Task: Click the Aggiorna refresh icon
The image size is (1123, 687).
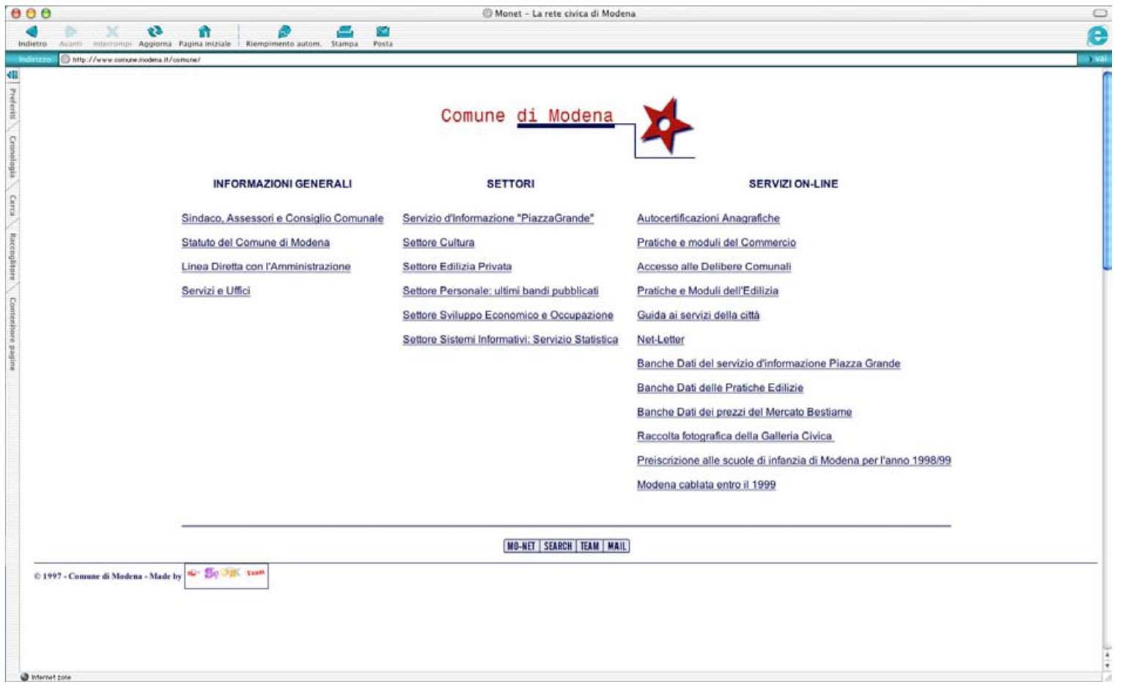Action: (x=155, y=32)
